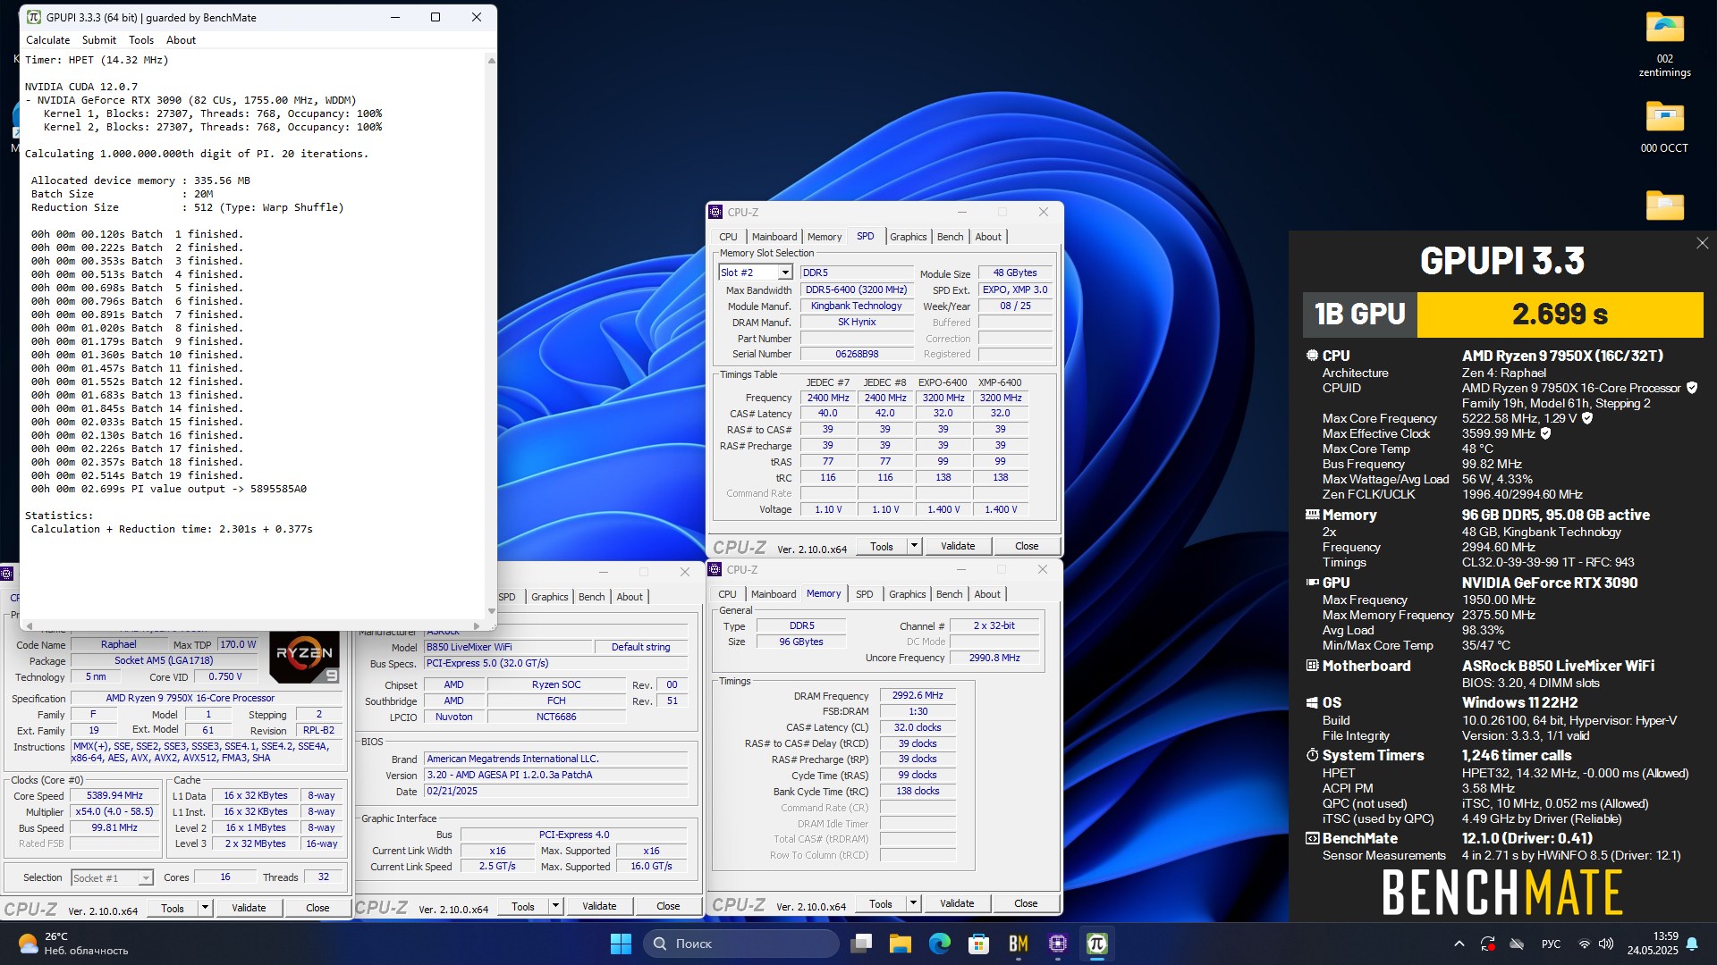Launch Microsoft Store from the taskbar

(979, 944)
